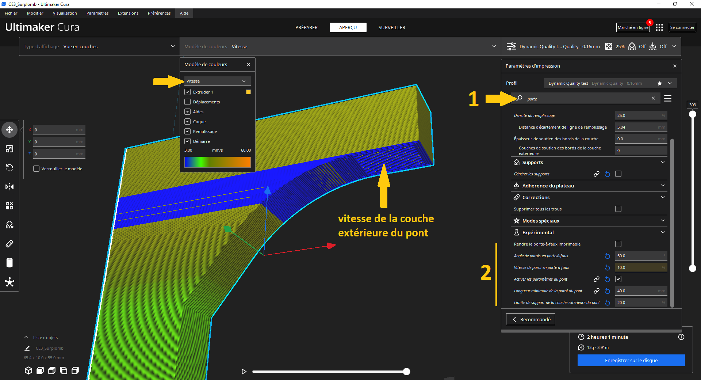
Task: Open the Visualisation menu
Action: 65,13
